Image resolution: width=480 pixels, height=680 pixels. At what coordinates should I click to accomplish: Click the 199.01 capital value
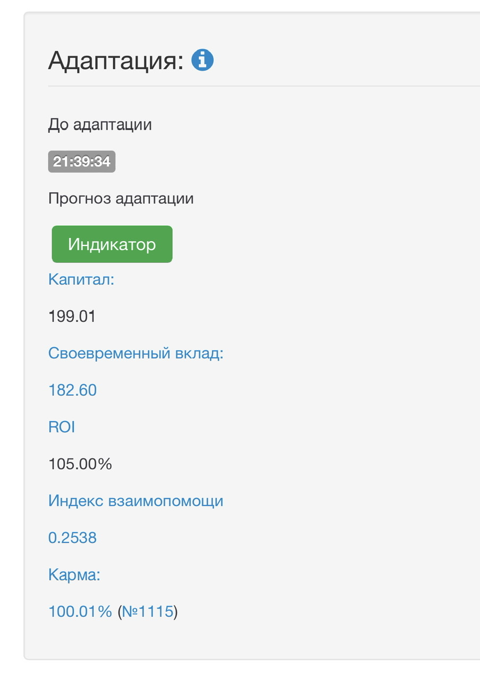tap(72, 317)
